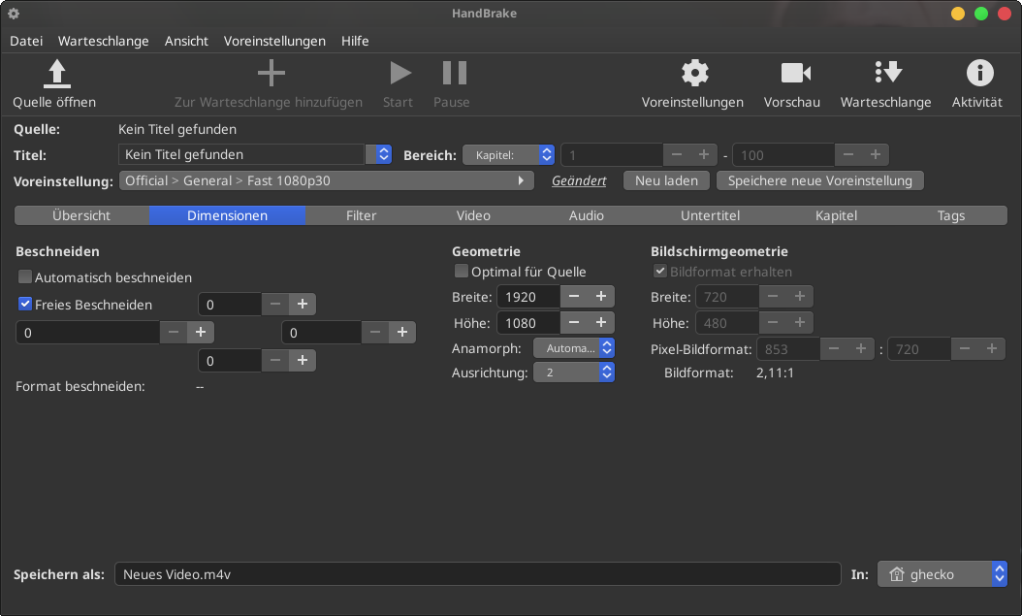
Task: Click the chapter start field showing 1
Action: pos(612,155)
